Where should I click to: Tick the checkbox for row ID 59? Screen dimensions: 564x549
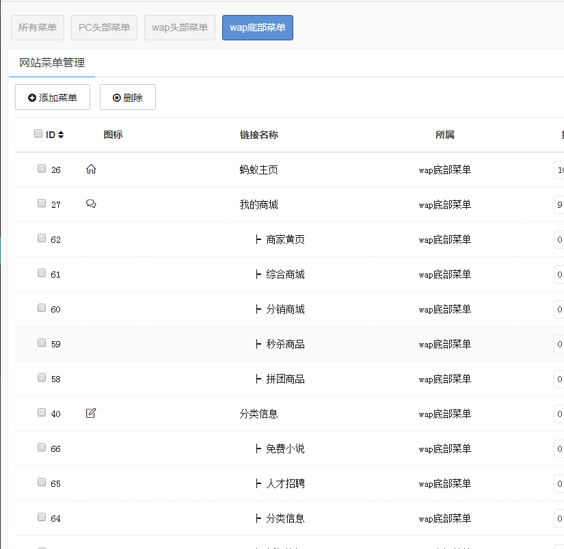tap(42, 343)
